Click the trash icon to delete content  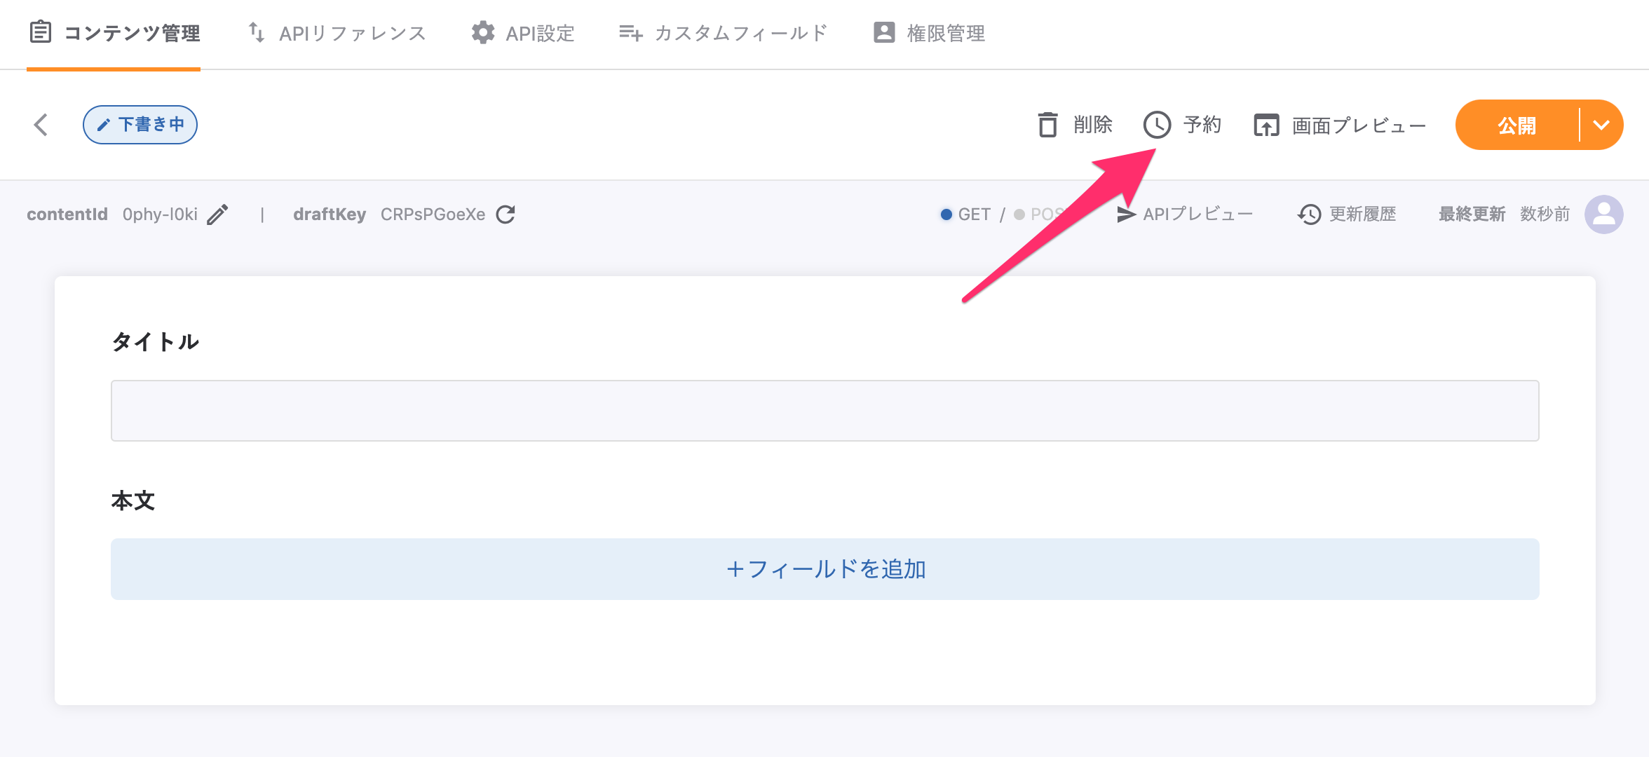point(1047,125)
